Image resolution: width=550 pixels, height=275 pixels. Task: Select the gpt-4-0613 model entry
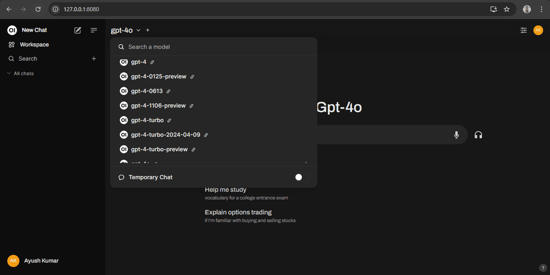[147, 91]
